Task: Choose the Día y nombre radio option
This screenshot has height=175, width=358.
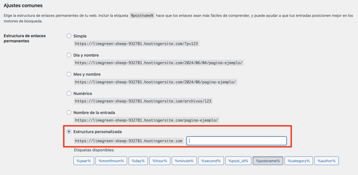Action: pyautogui.click(x=69, y=55)
